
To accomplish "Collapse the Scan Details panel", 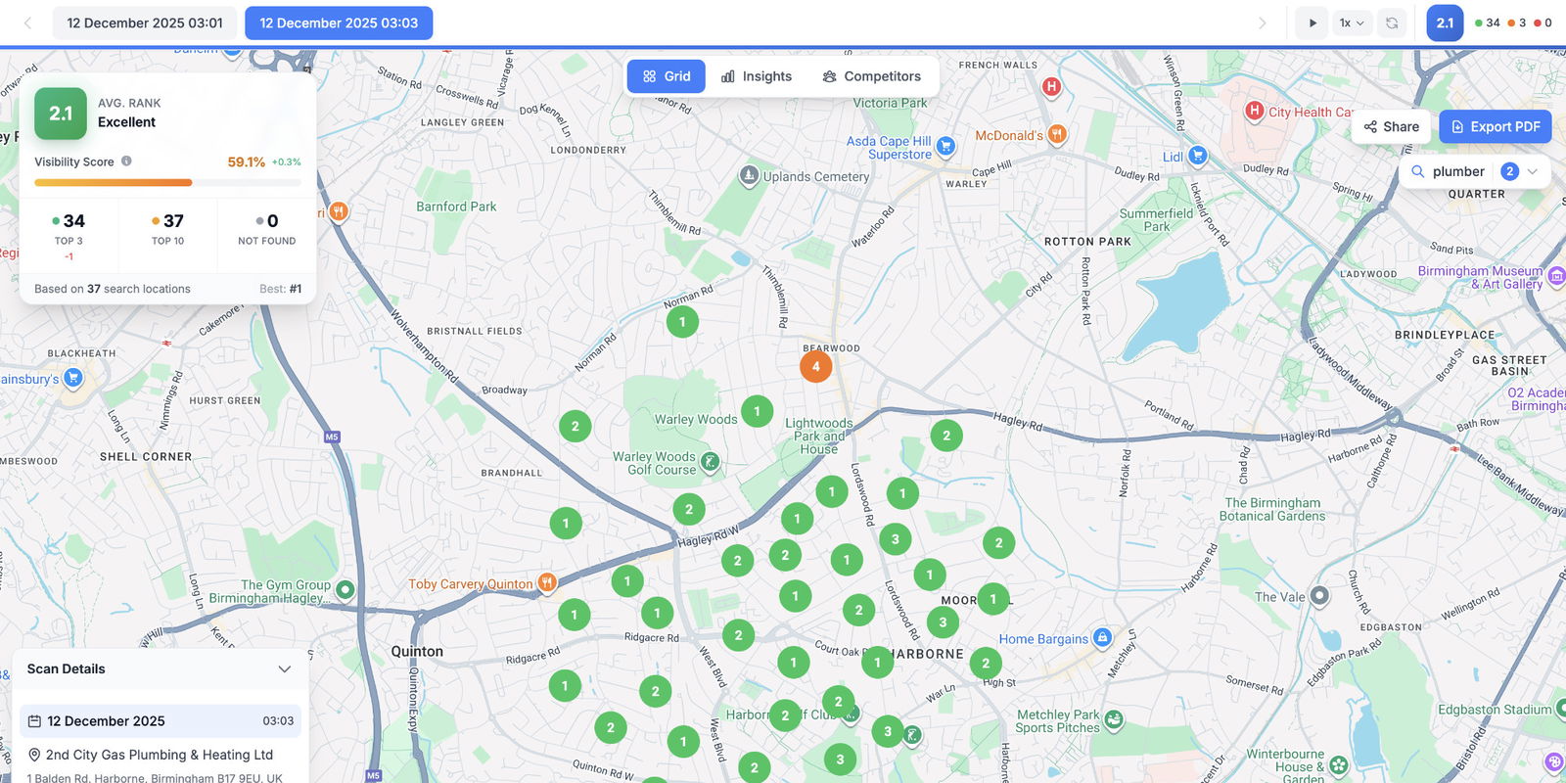I will pyautogui.click(x=284, y=669).
